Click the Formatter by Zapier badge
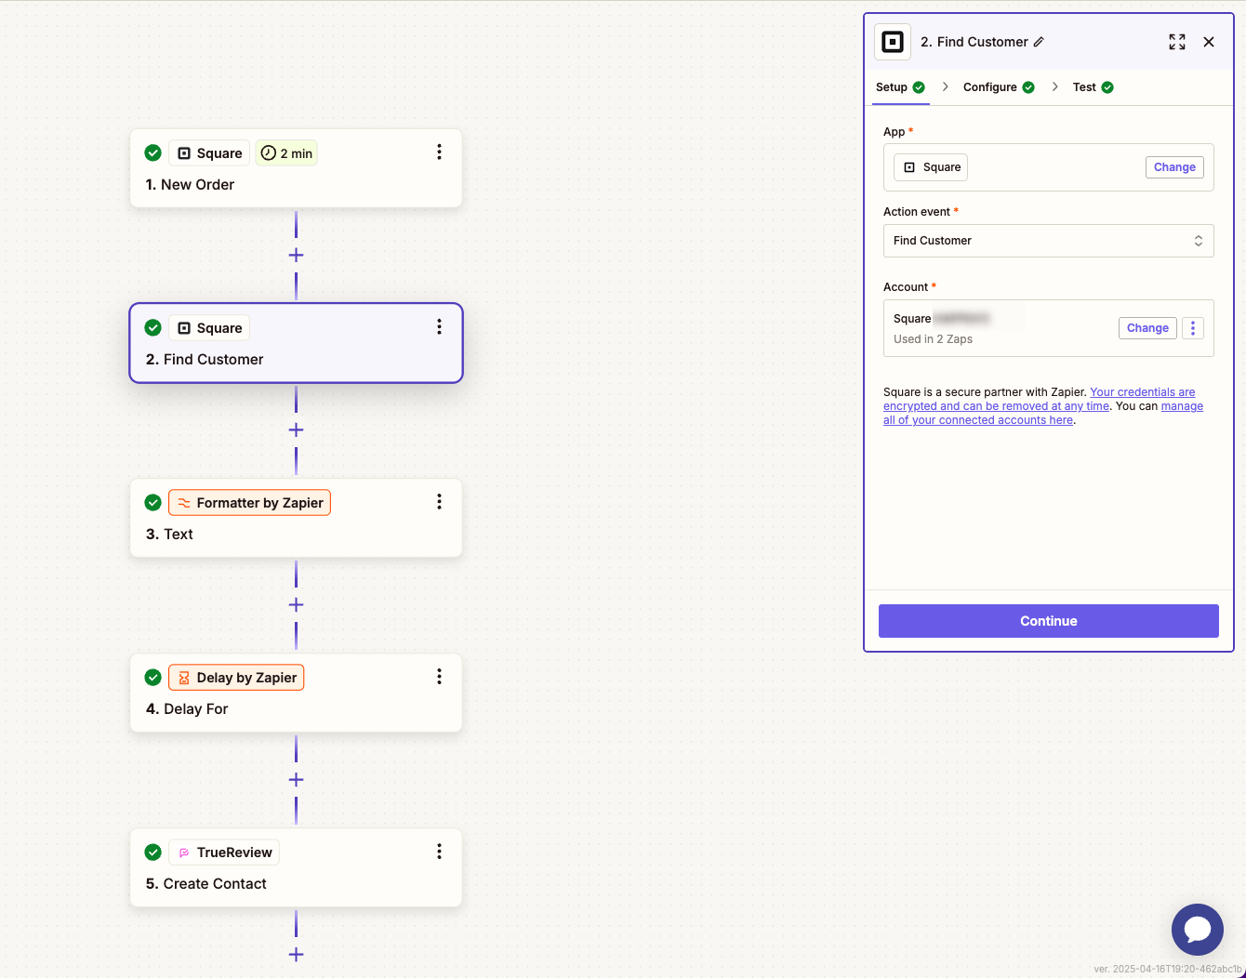Image resolution: width=1246 pixels, height=978 pixels. coord(249,503)
